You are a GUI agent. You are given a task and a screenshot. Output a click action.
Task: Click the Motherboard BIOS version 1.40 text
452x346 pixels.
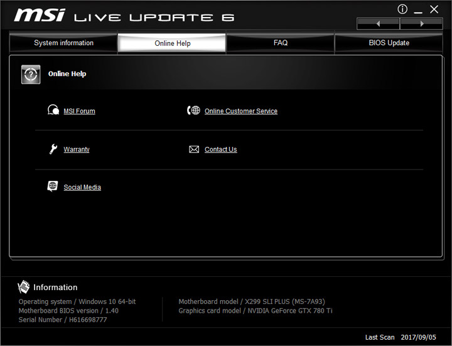tap(68, 311)
